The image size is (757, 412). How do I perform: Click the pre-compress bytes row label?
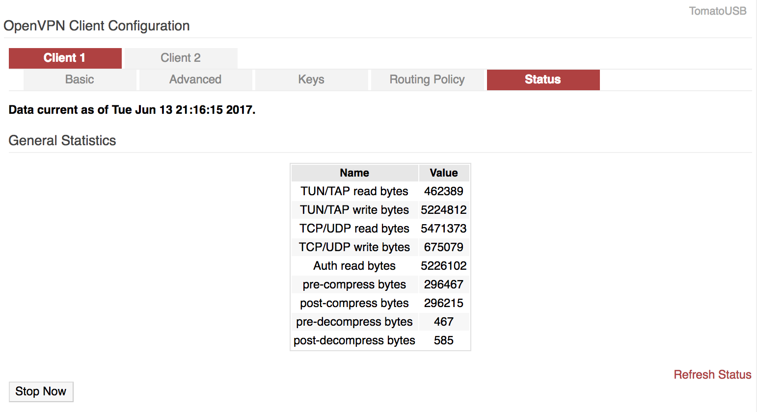(354, 284)
